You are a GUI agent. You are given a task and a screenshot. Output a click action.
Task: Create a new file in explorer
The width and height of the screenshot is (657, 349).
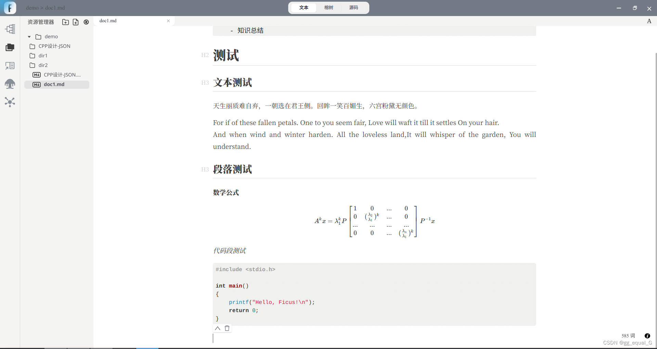[76, 22]
